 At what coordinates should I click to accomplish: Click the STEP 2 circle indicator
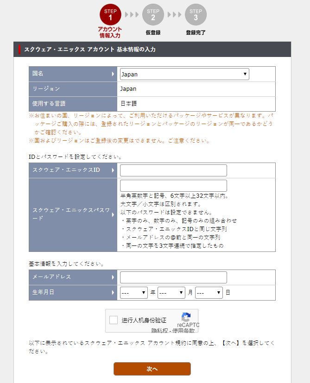[153, 15]
